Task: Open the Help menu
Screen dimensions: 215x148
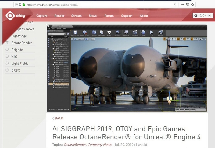Action: point(65,29)
